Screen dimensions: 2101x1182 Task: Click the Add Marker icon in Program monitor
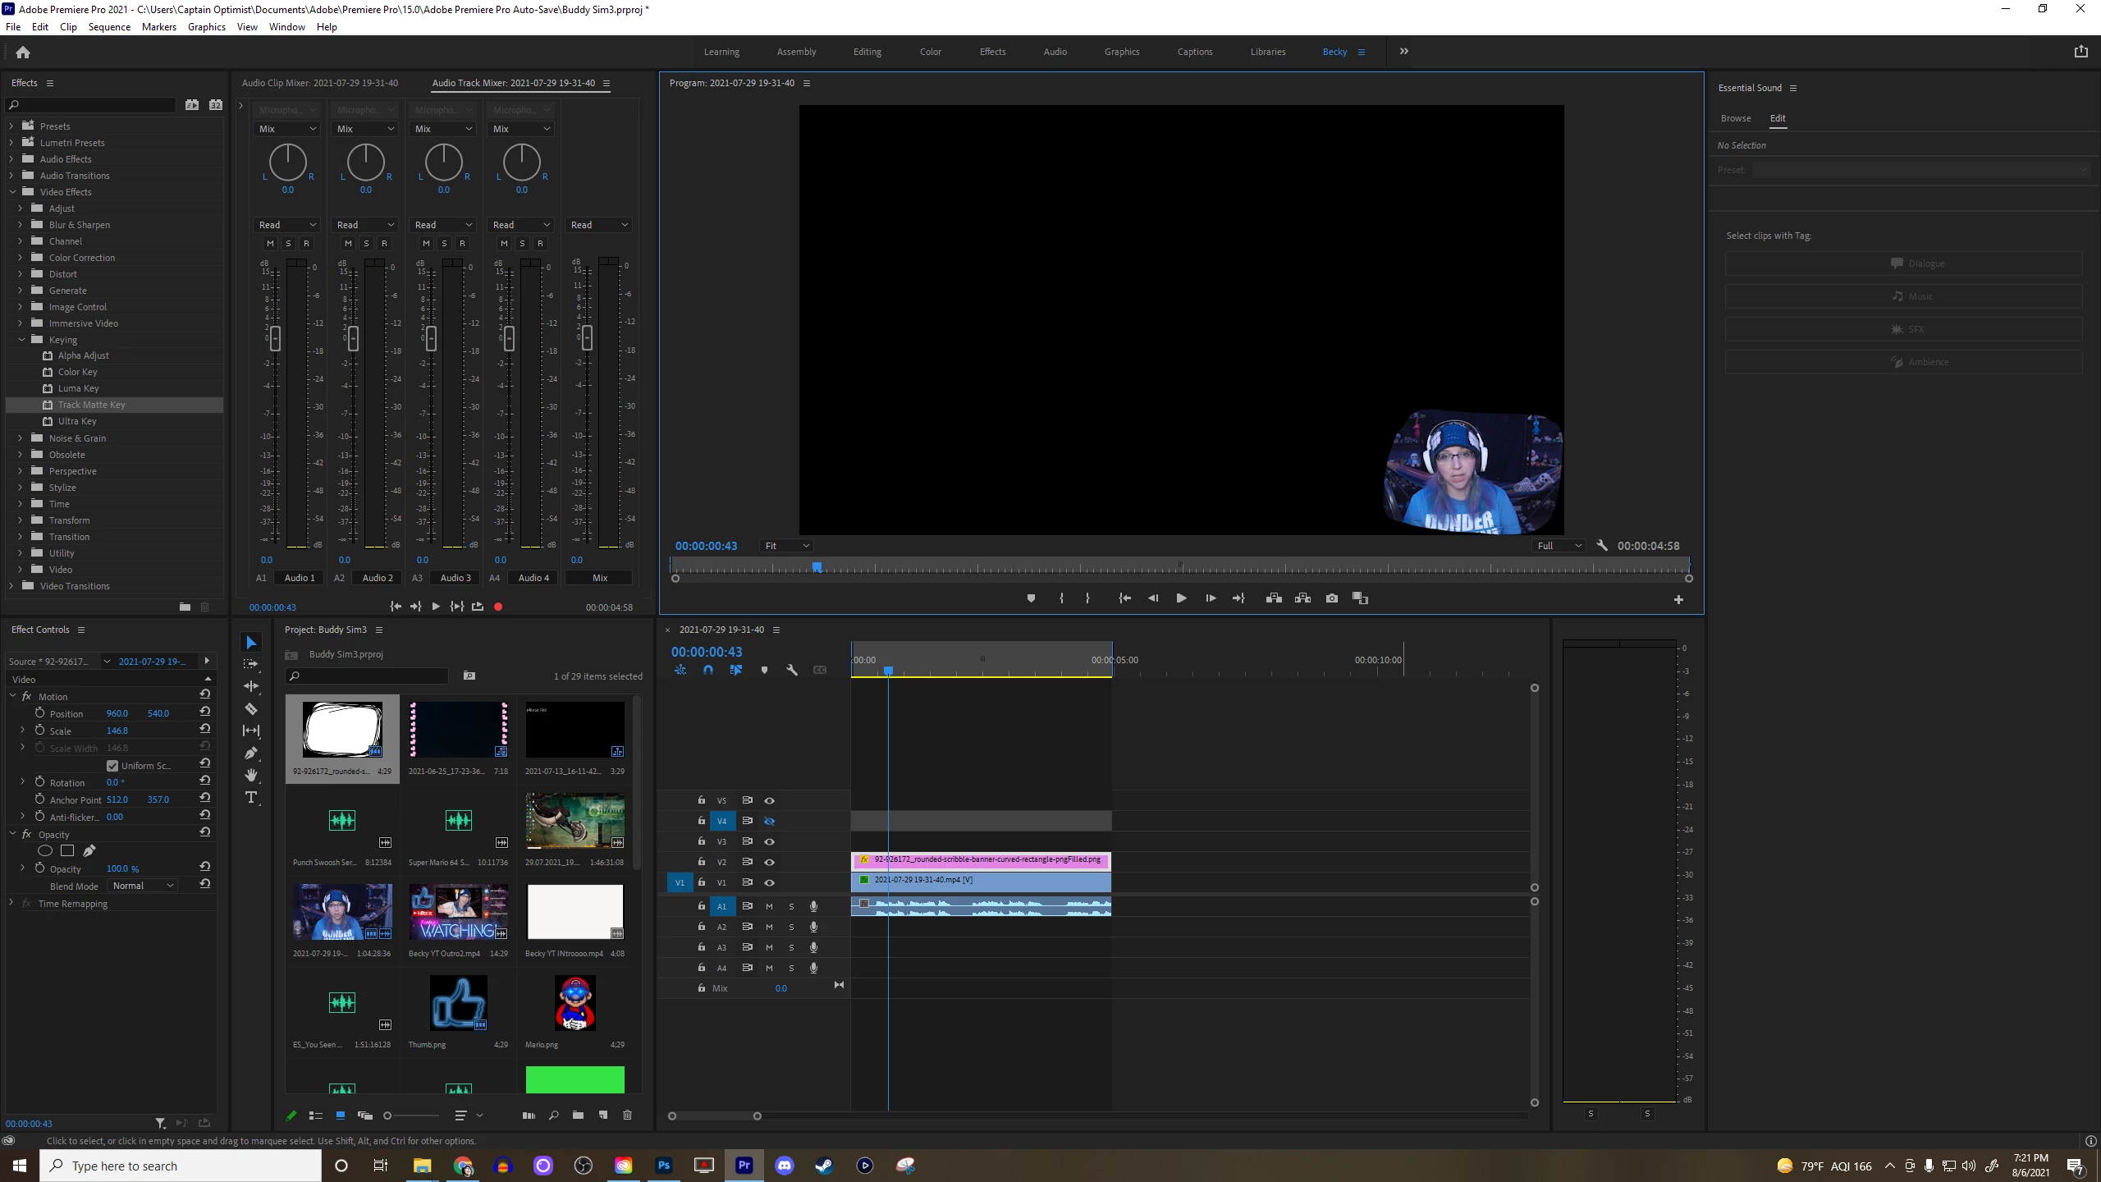point(1031,598)
